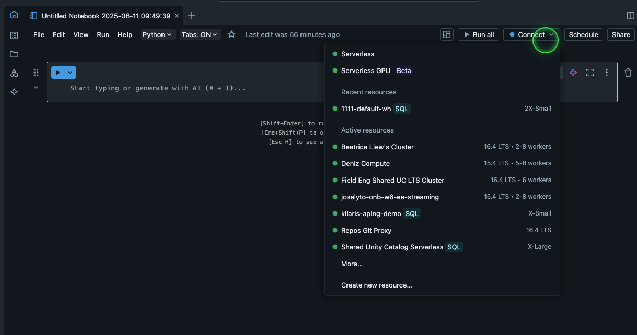
Task: Expand cell to fullscreen focus mode
Action: click(x=590, y=73)
